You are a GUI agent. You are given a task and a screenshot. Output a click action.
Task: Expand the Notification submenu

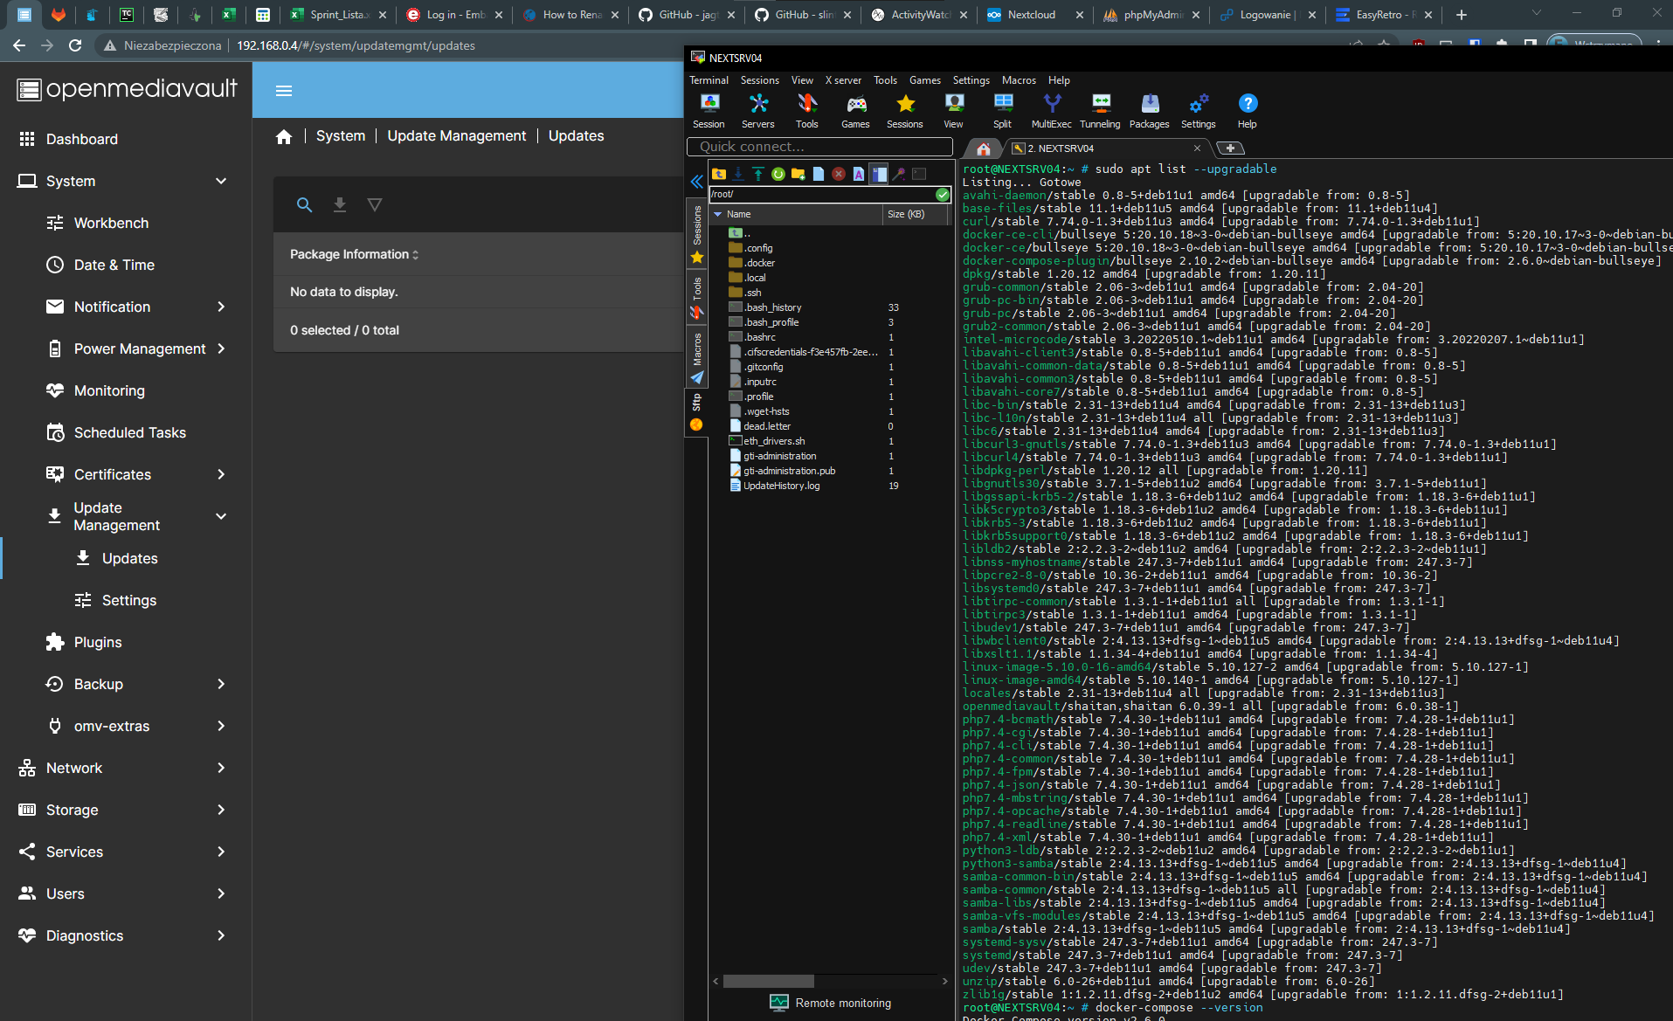point(221,307)
